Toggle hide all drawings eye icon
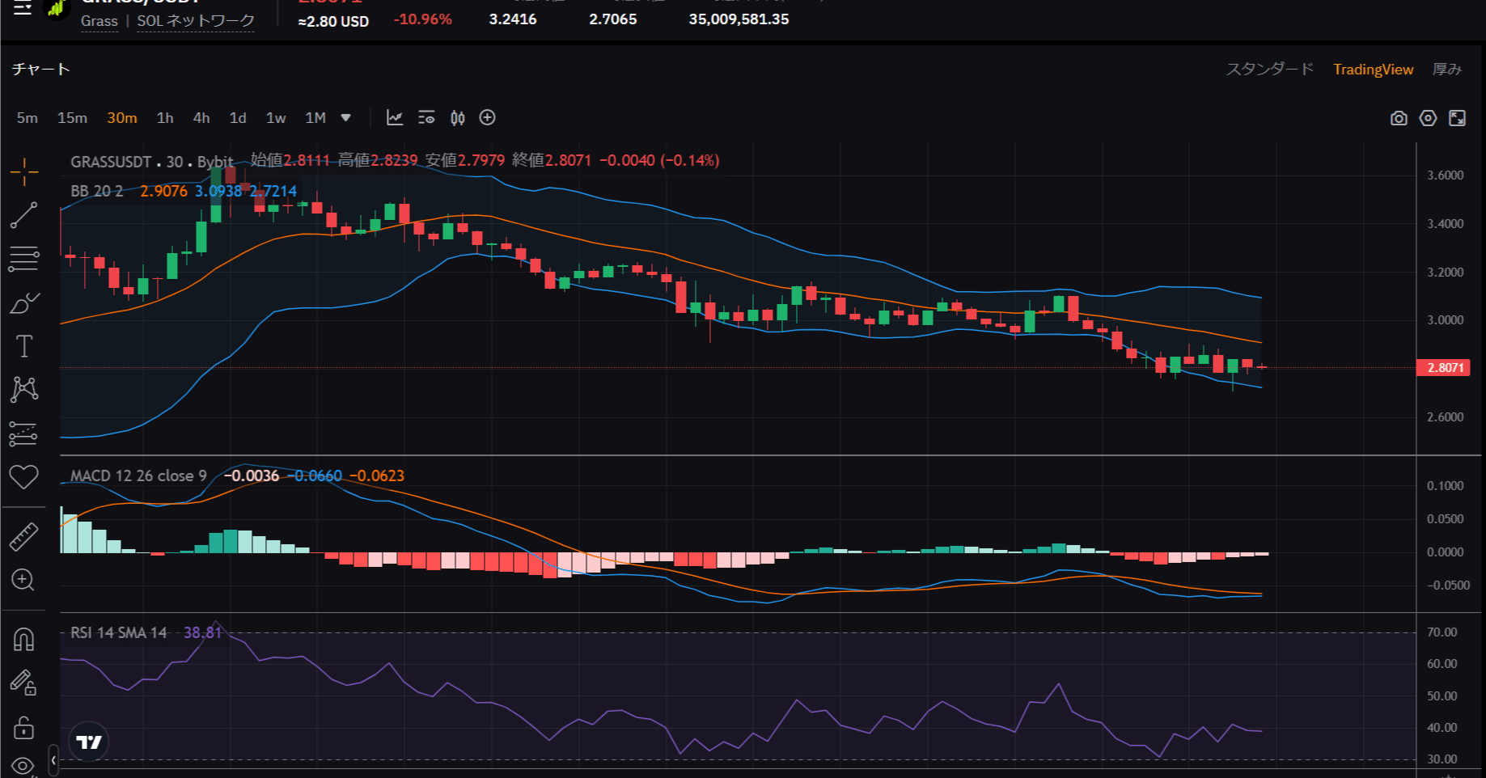1486x778 pixels. (x=23, y=765)
